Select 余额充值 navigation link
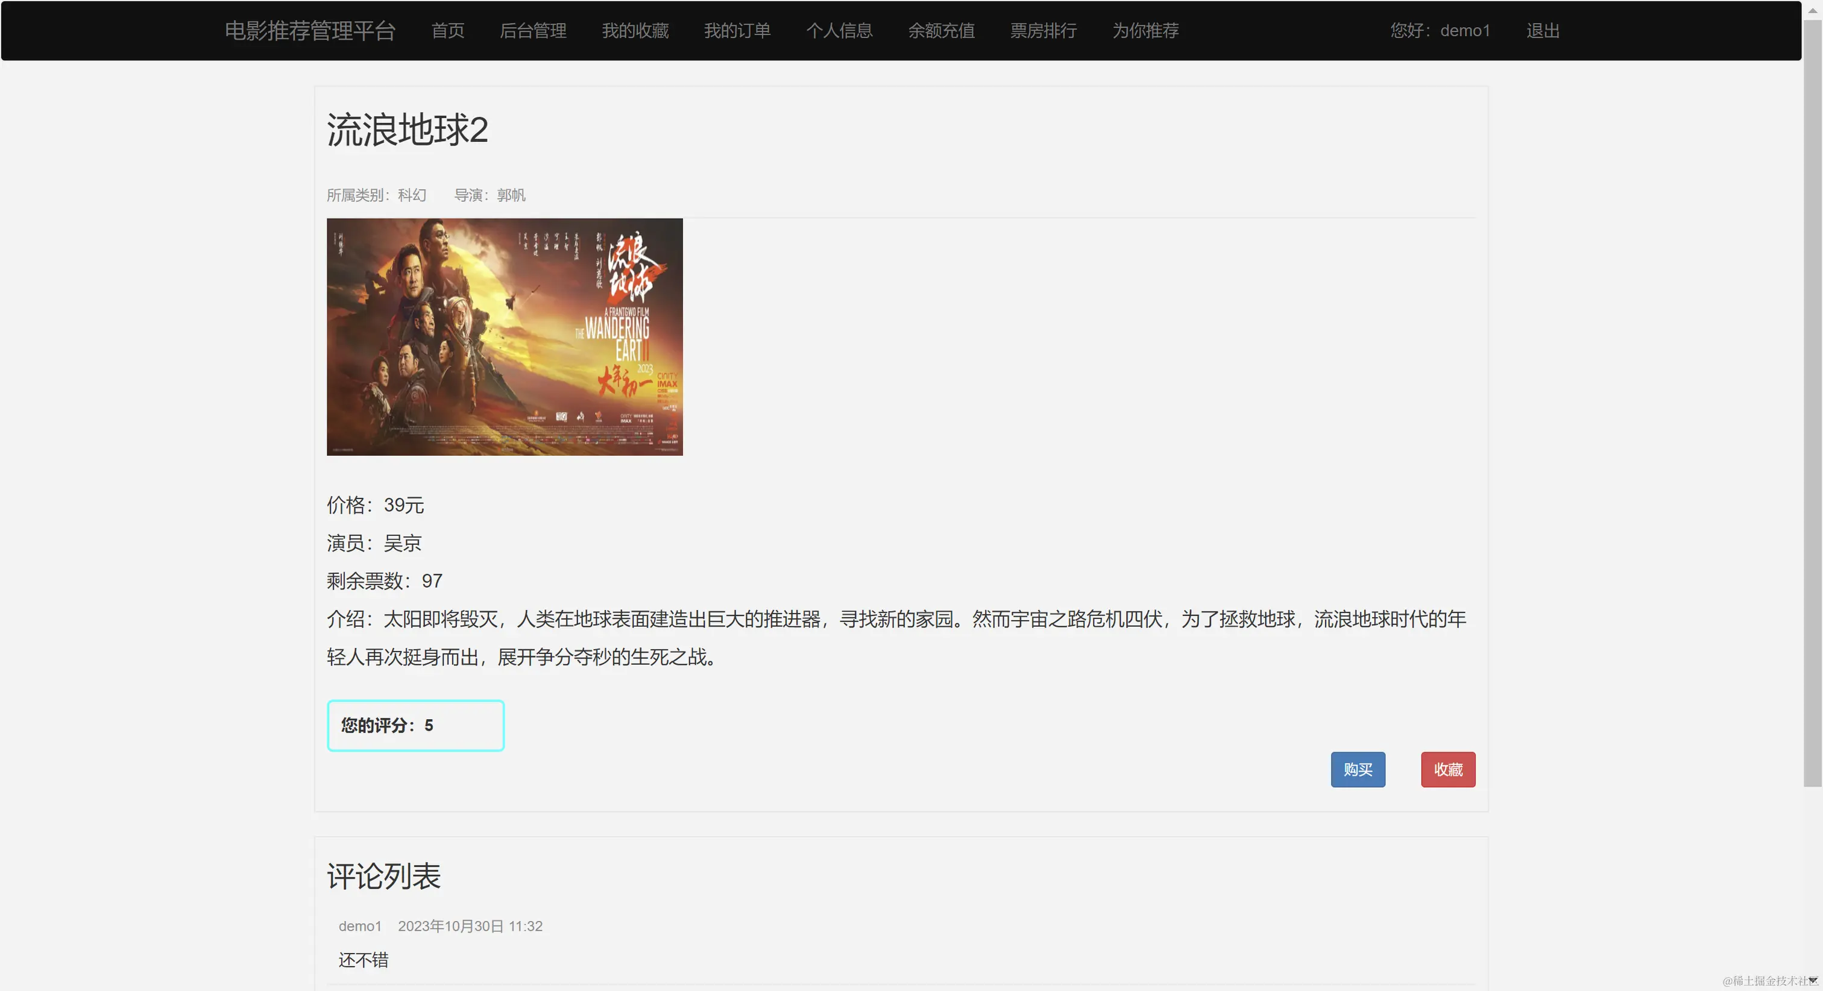Viewport: 1823px width, 991px height. click(941, 30)
